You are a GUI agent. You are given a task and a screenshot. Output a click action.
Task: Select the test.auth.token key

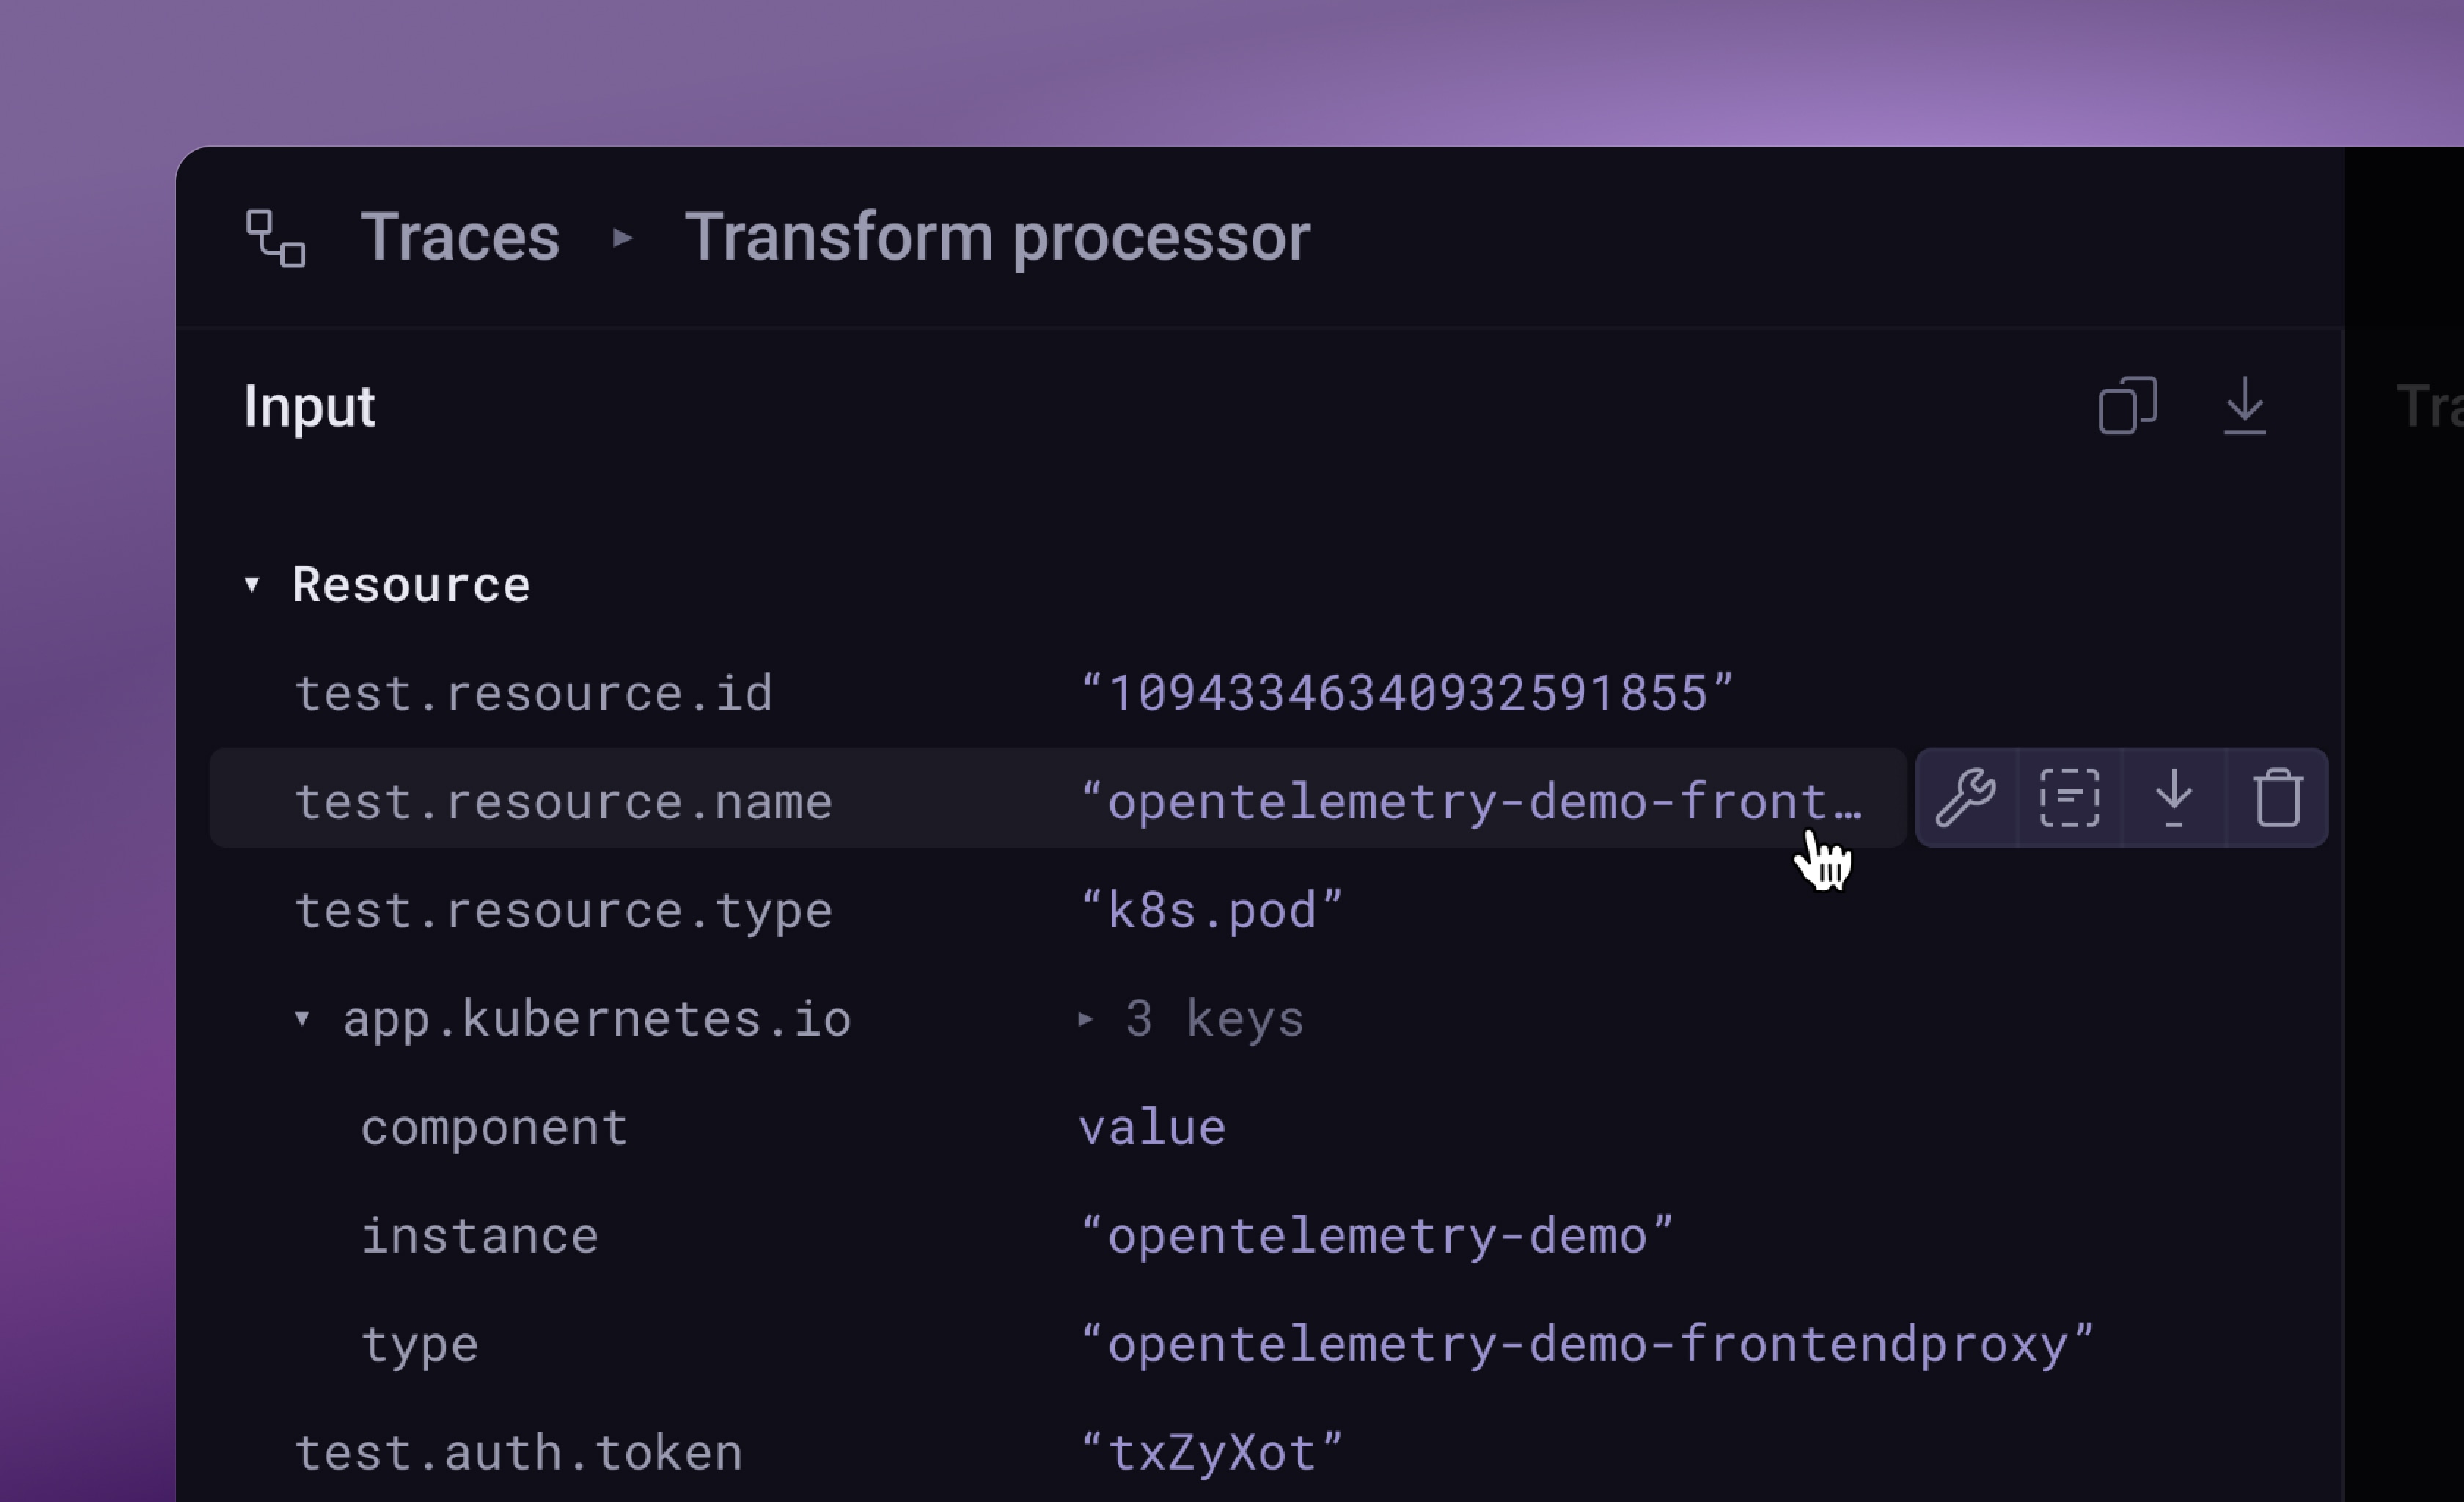[518, 1453]
